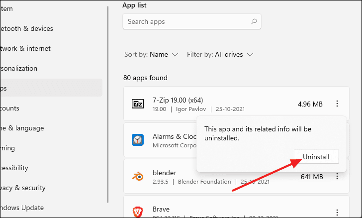This screenshot has height=218, width=362.
Task: Open more options for 7-Zip
Action: [337, 104]
